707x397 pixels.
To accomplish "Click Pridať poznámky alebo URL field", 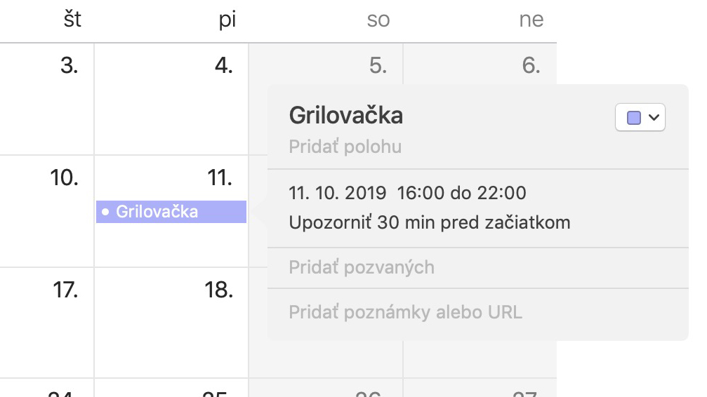I will (405, 312).
